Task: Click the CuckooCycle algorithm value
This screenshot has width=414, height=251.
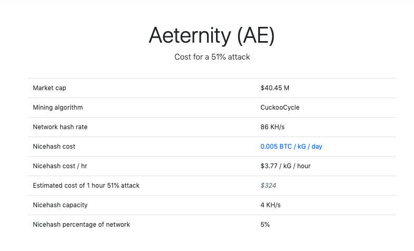Action: tap(280, 108)
